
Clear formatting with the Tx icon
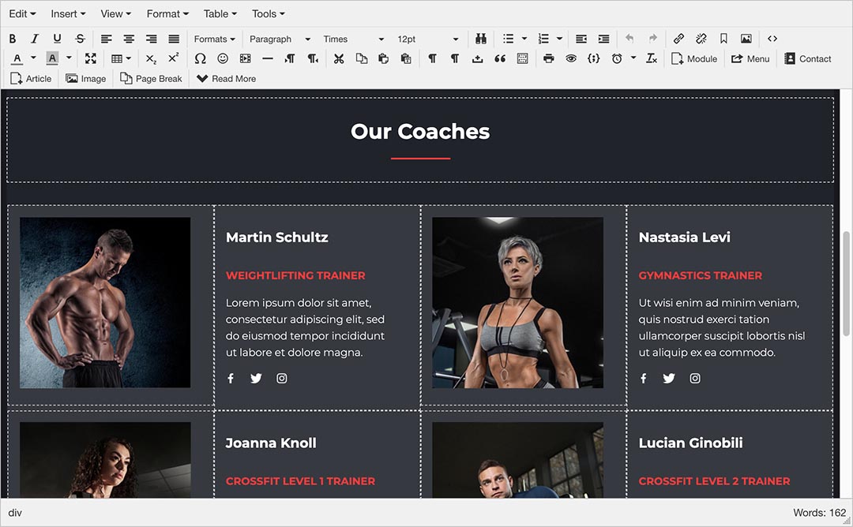coord(652,58)
